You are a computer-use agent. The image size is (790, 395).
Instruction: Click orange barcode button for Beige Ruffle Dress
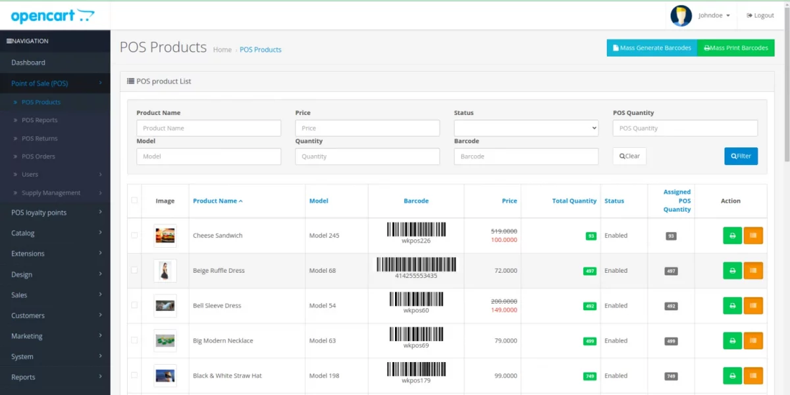coord(753,270)
